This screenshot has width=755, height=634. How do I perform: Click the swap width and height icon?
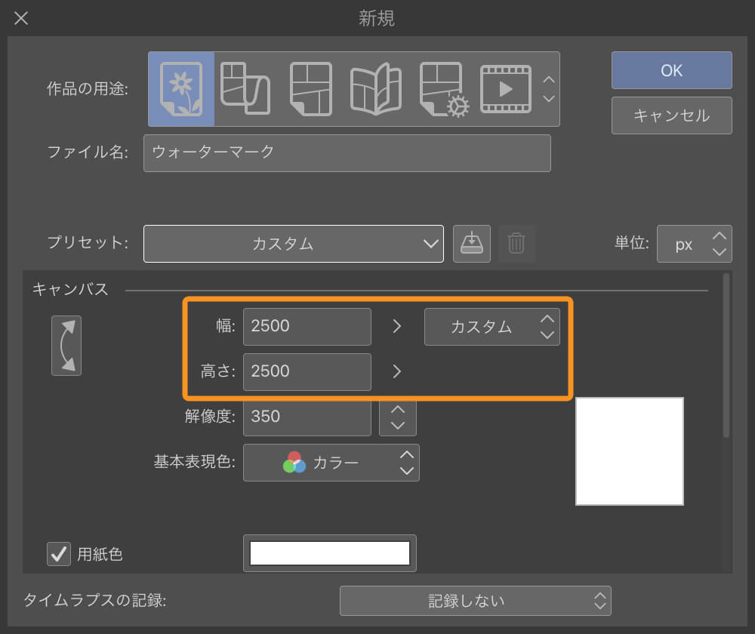coord(66,345)
